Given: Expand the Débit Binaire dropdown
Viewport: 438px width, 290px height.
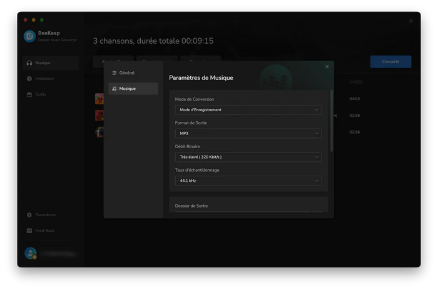Looking at the screenshot, I should (248, 157).
